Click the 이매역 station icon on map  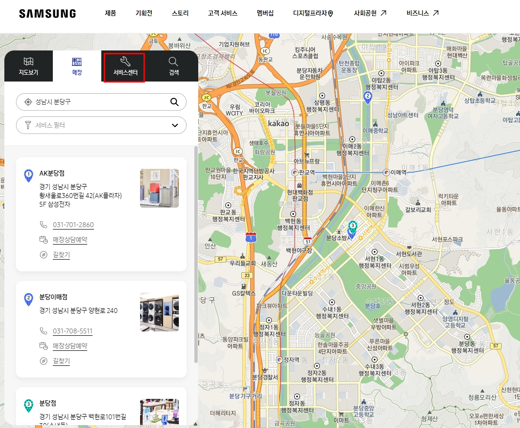click(x=386, y=172)
